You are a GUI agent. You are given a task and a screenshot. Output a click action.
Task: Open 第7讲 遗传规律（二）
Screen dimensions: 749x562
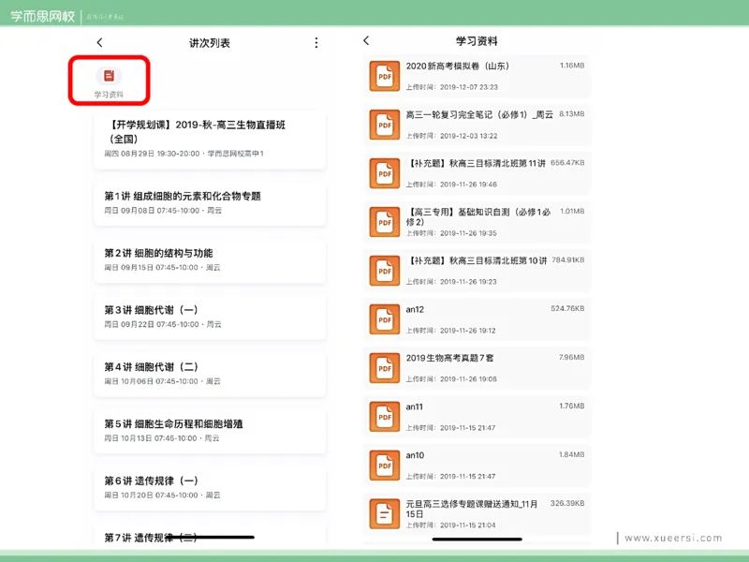pyautogui.click(x=210, y=536)
